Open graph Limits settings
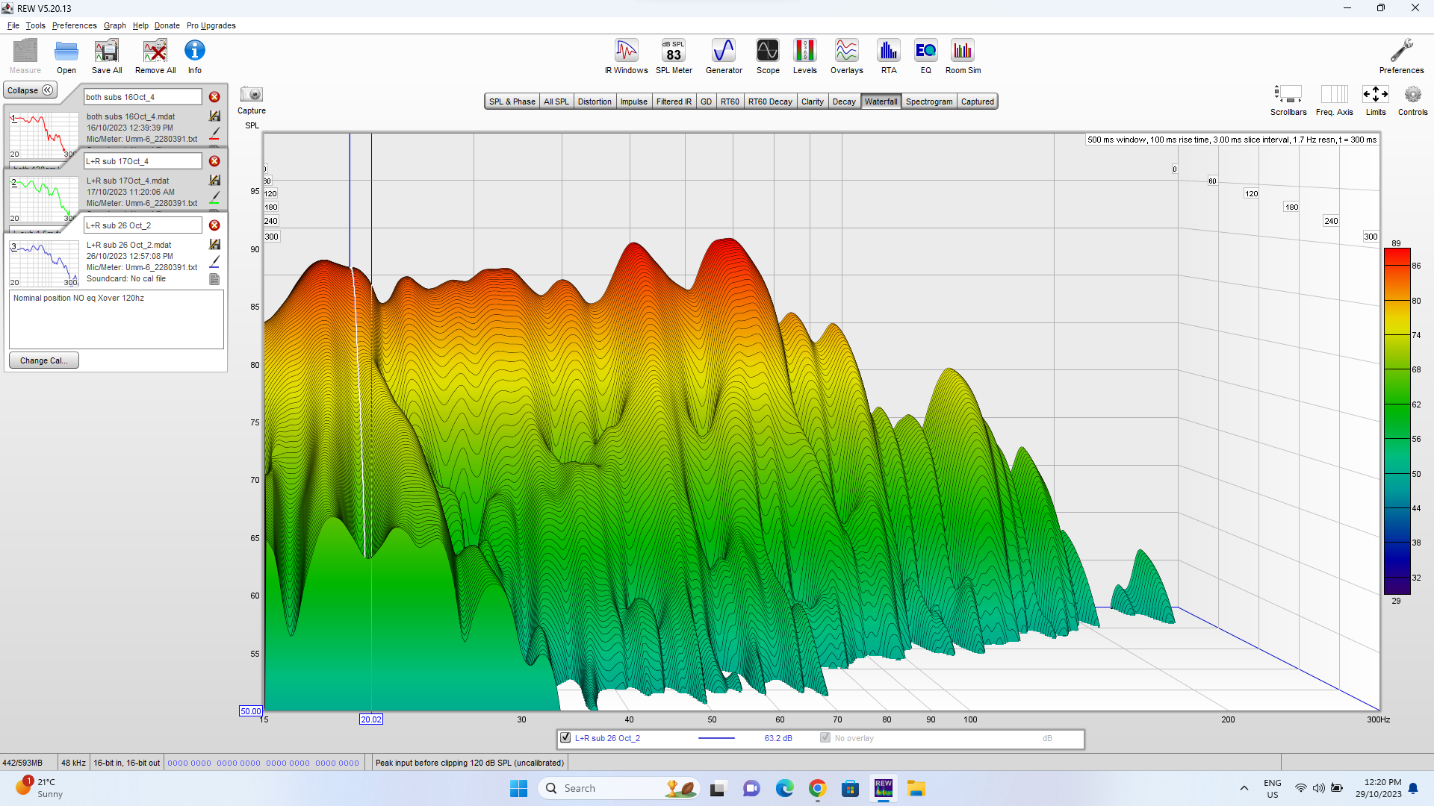 click(x=1375, y=95)
